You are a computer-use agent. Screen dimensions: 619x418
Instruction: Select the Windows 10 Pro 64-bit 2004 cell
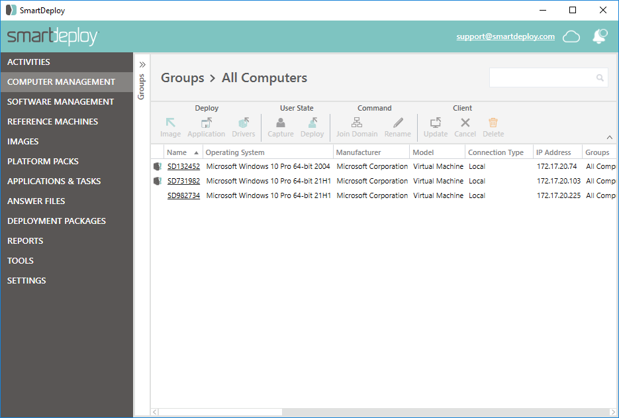pos(268,166)
